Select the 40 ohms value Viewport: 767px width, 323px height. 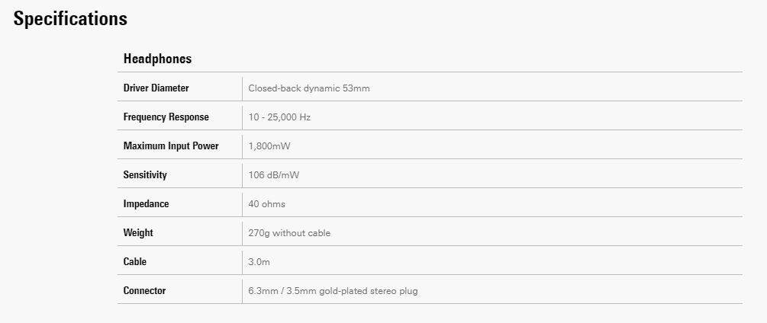(x=267, y=204)
